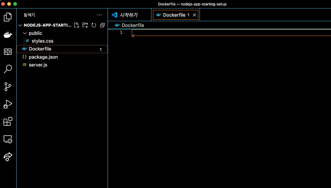The image size is (331, 188).
Task: Open the Remote Explorer view
Action: 8,139
